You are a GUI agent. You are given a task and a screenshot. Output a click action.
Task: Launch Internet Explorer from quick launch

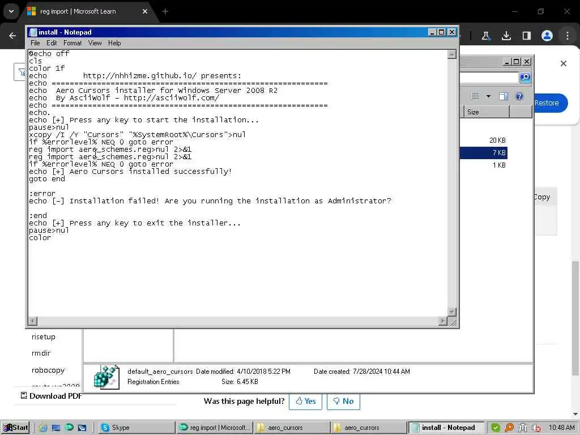click(43, 428)
